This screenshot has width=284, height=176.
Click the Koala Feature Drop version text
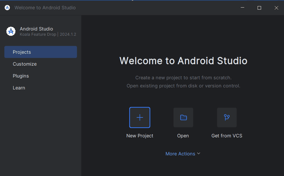[x=48, y=34]
